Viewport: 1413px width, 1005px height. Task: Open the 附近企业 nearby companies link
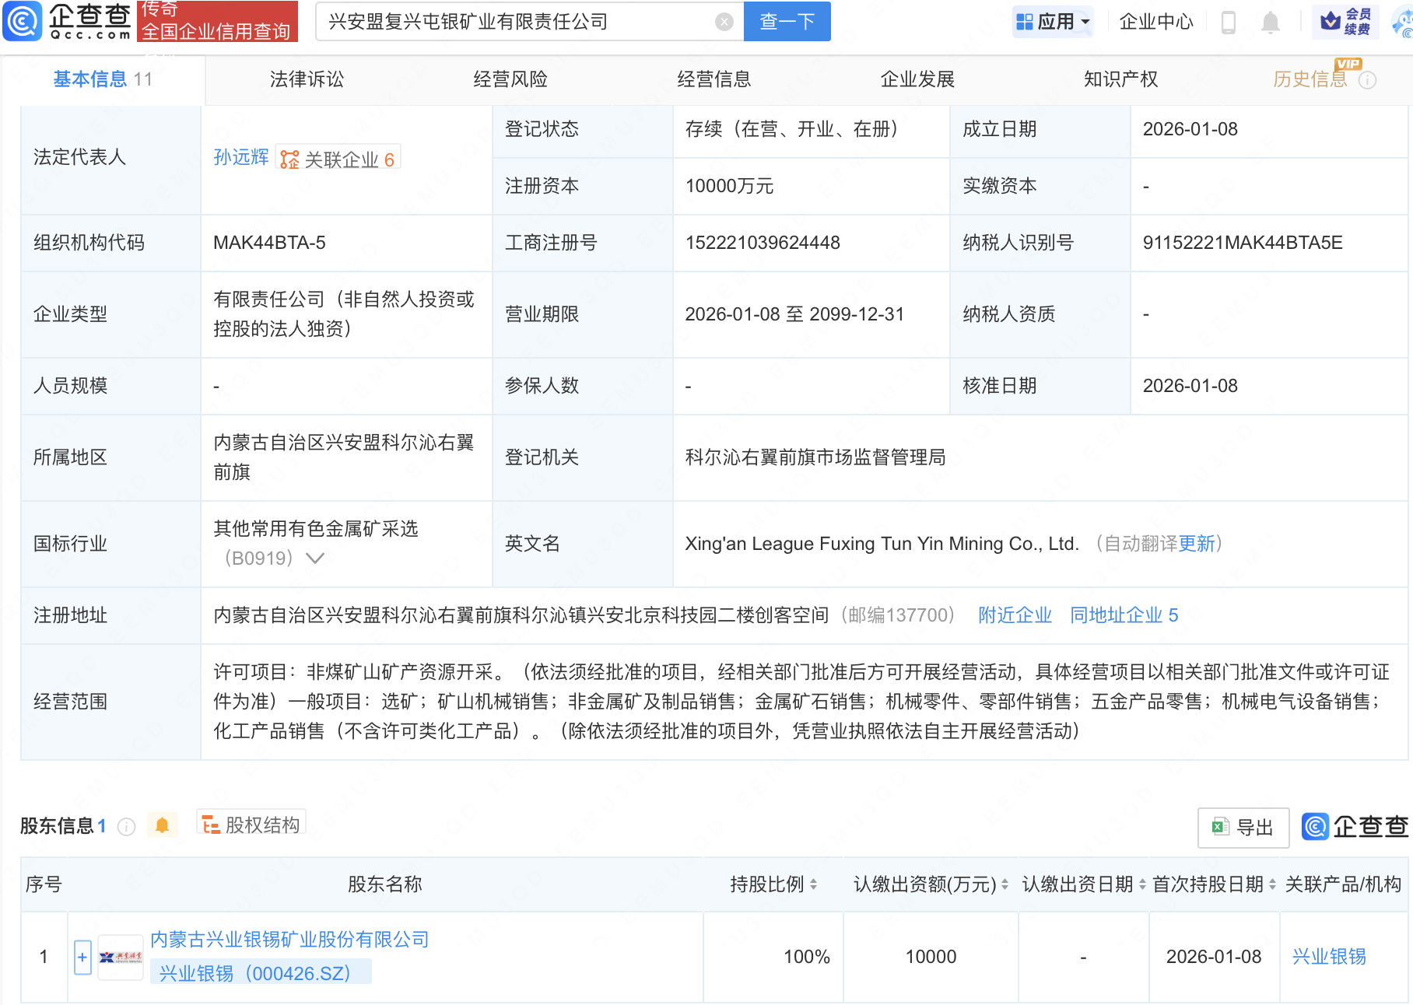click(x=1014, y=615)
